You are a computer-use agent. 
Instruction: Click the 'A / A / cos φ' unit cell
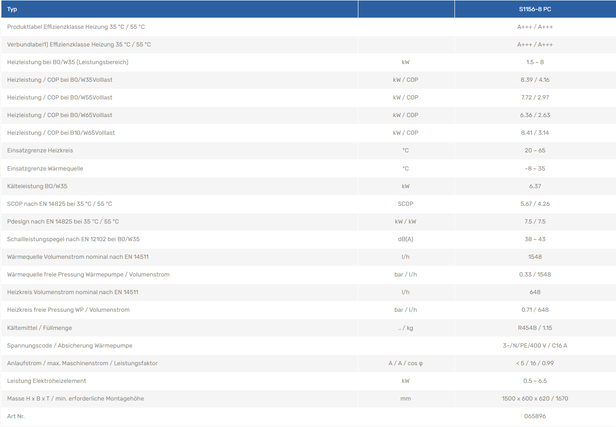[x=405, y=363]
